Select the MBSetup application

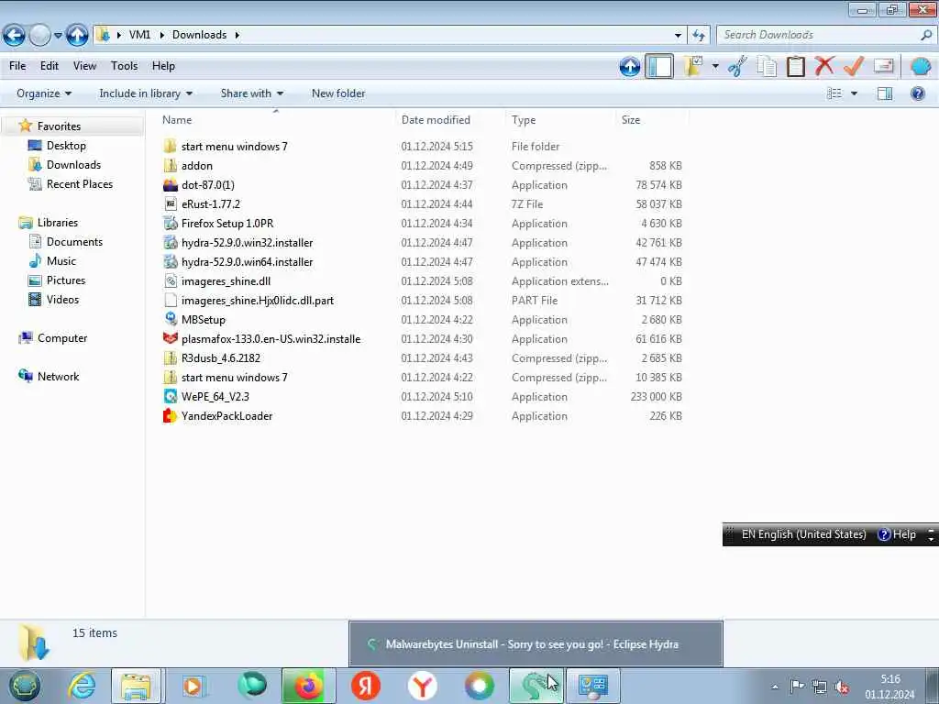204,320
